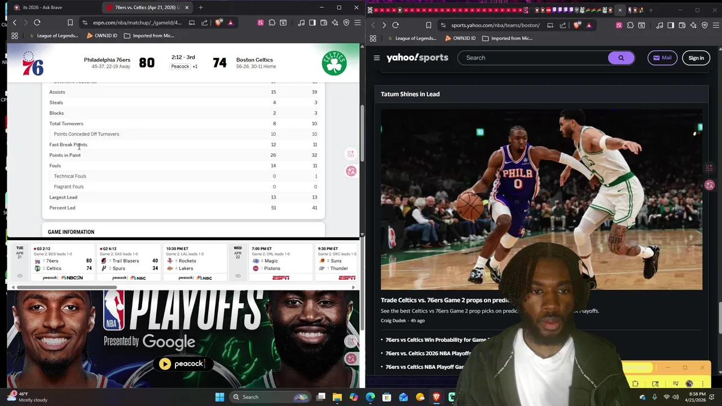722x406 pixels.
Task: Open the Rockets vs Lakers game card
Action: pos(195,263)
